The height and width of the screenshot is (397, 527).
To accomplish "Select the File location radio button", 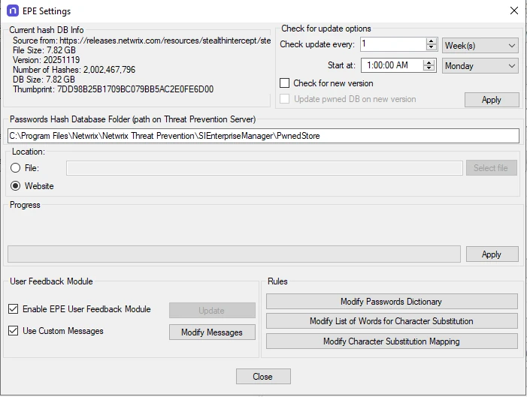I will pos(15,168).
